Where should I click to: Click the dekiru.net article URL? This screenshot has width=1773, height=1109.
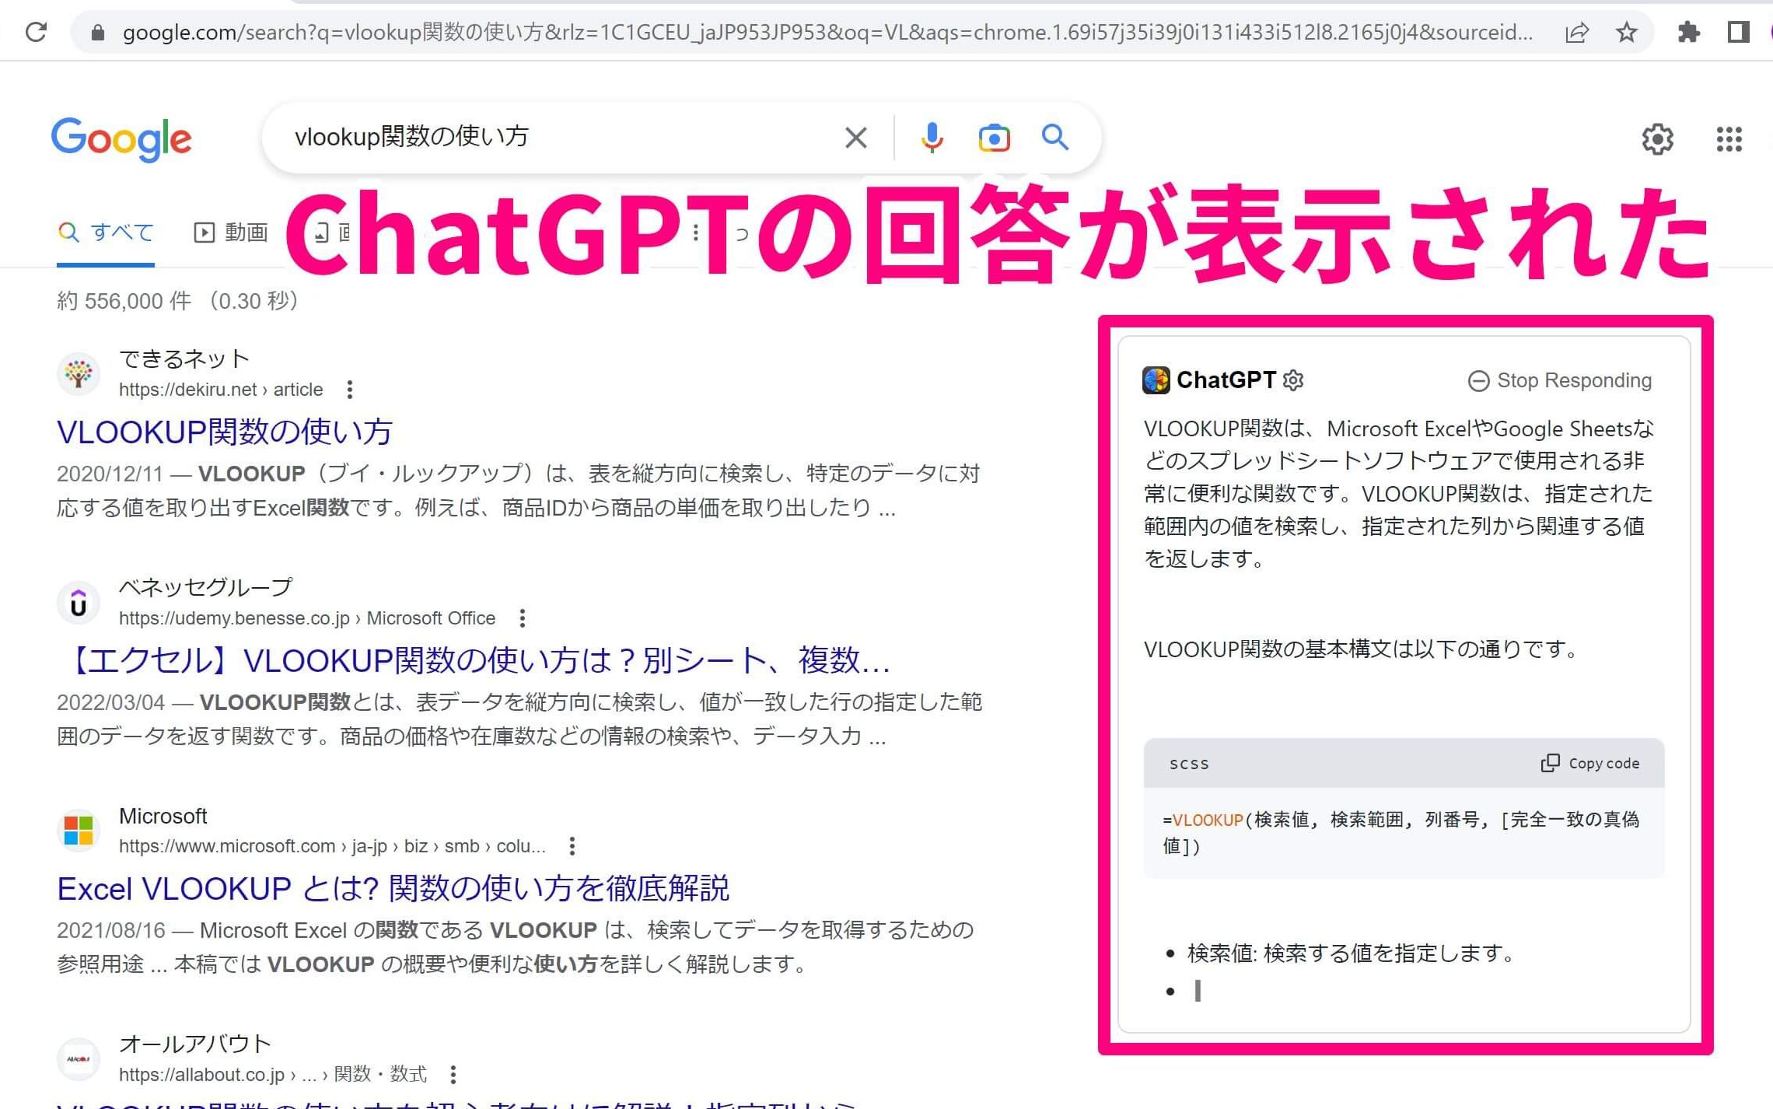tap(221, 390)
